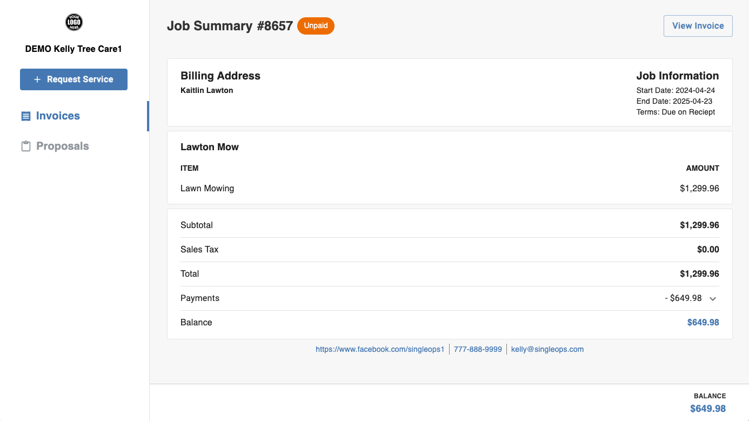Click the Payments amount - $649.98
This screenshot has width=749, height=421.
point(683,298)
